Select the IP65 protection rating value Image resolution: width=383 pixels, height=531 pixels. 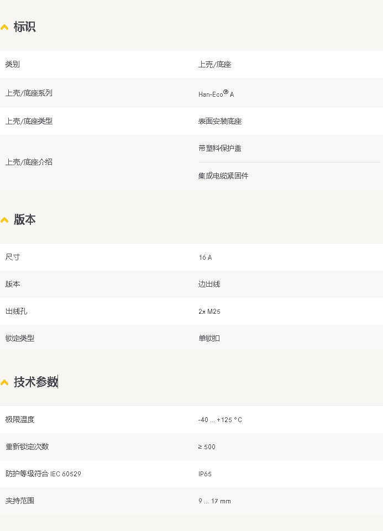coord(205,474)
